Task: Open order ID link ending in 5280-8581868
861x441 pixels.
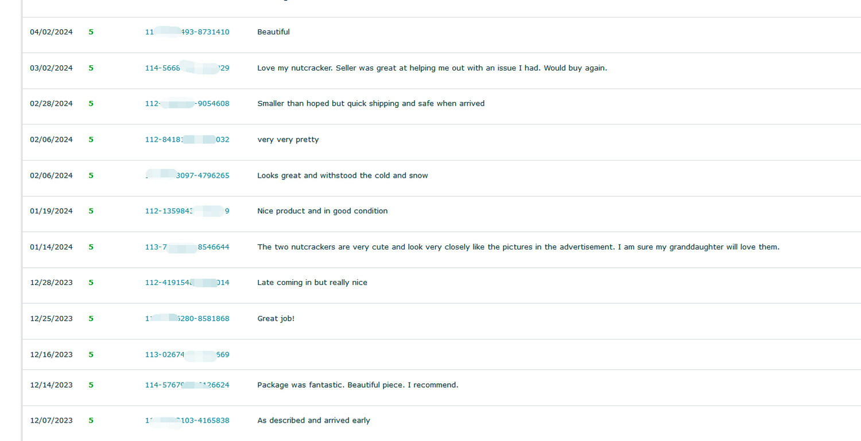Action: tap(187, 319)
